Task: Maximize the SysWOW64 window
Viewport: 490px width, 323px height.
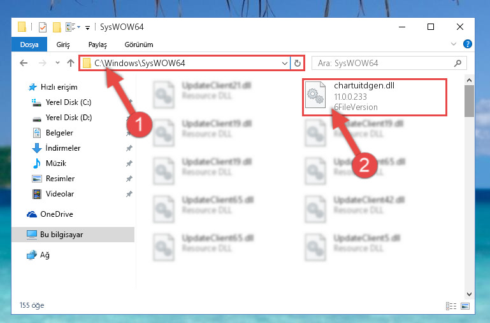Action: pyautogui.click(x=431, y=27)
